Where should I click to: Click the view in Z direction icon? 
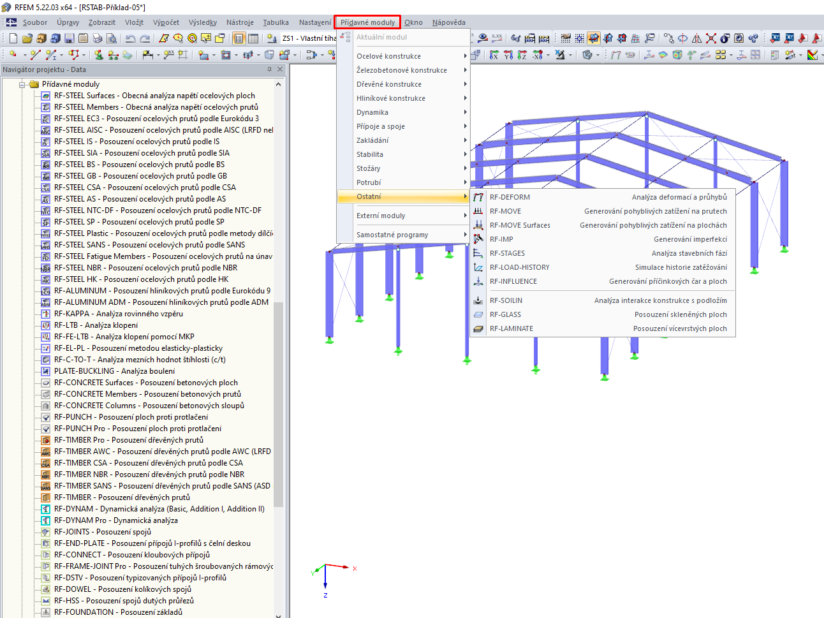[522, 55]
